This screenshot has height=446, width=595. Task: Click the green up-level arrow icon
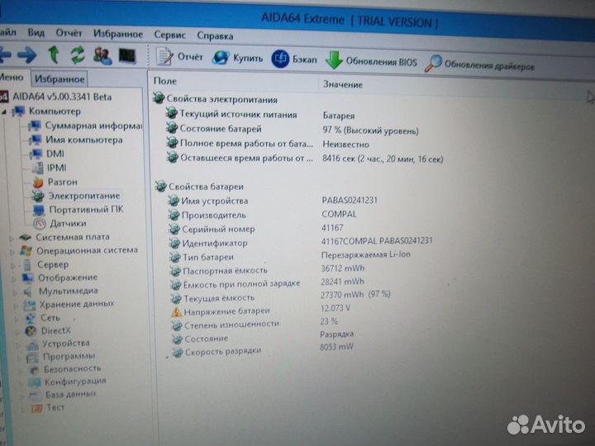click(x=54, y=55)
